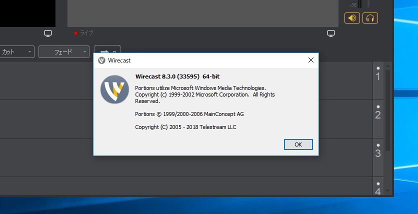Image resolution: width=418 pixels, height=214 pixels.
Task: Mute the speaker output icon button
Action: (x=352, y=18)
